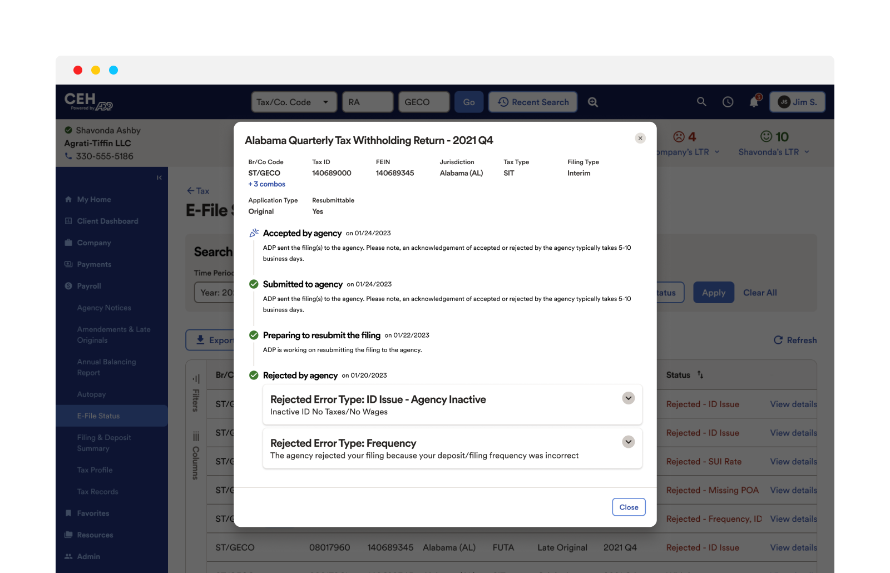Click the search magnifier in the top bar
Image resolution: width=890 pixels, height=573 pixels.
pos(701,102)
